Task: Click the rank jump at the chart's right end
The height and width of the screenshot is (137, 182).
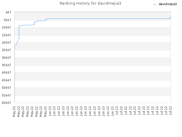Action: (170, 18)
